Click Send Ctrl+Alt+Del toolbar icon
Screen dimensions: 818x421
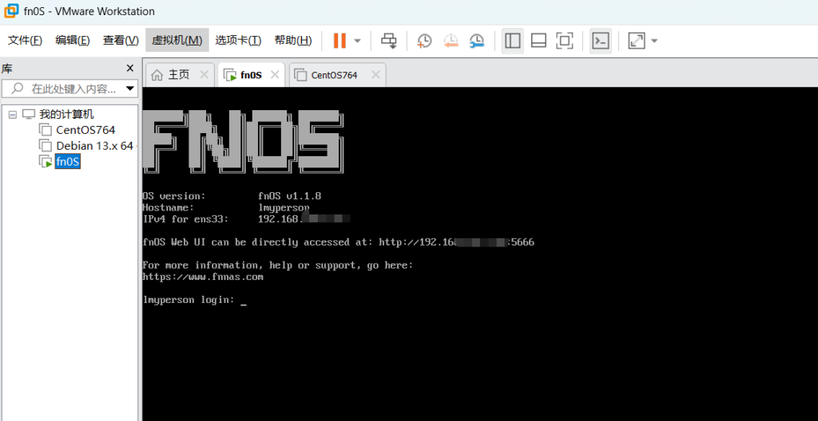tap(388, 41)
